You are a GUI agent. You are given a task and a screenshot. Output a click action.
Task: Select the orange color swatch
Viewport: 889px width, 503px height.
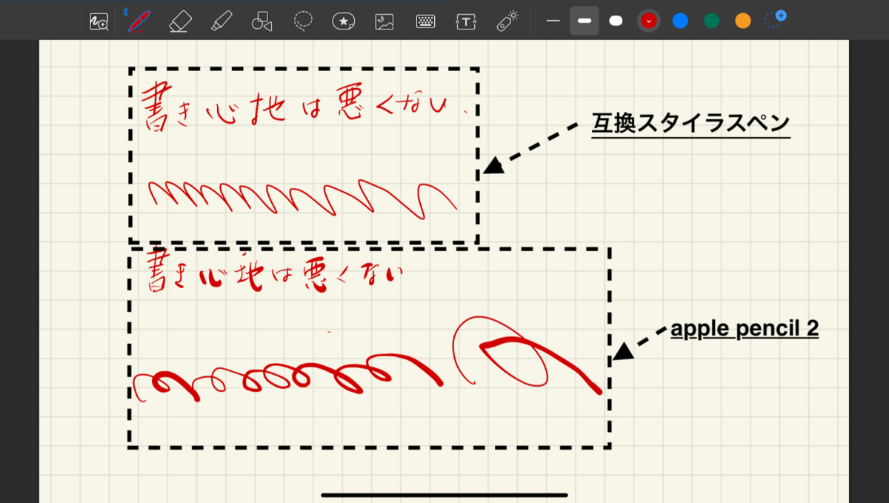[x=743, y=20]
